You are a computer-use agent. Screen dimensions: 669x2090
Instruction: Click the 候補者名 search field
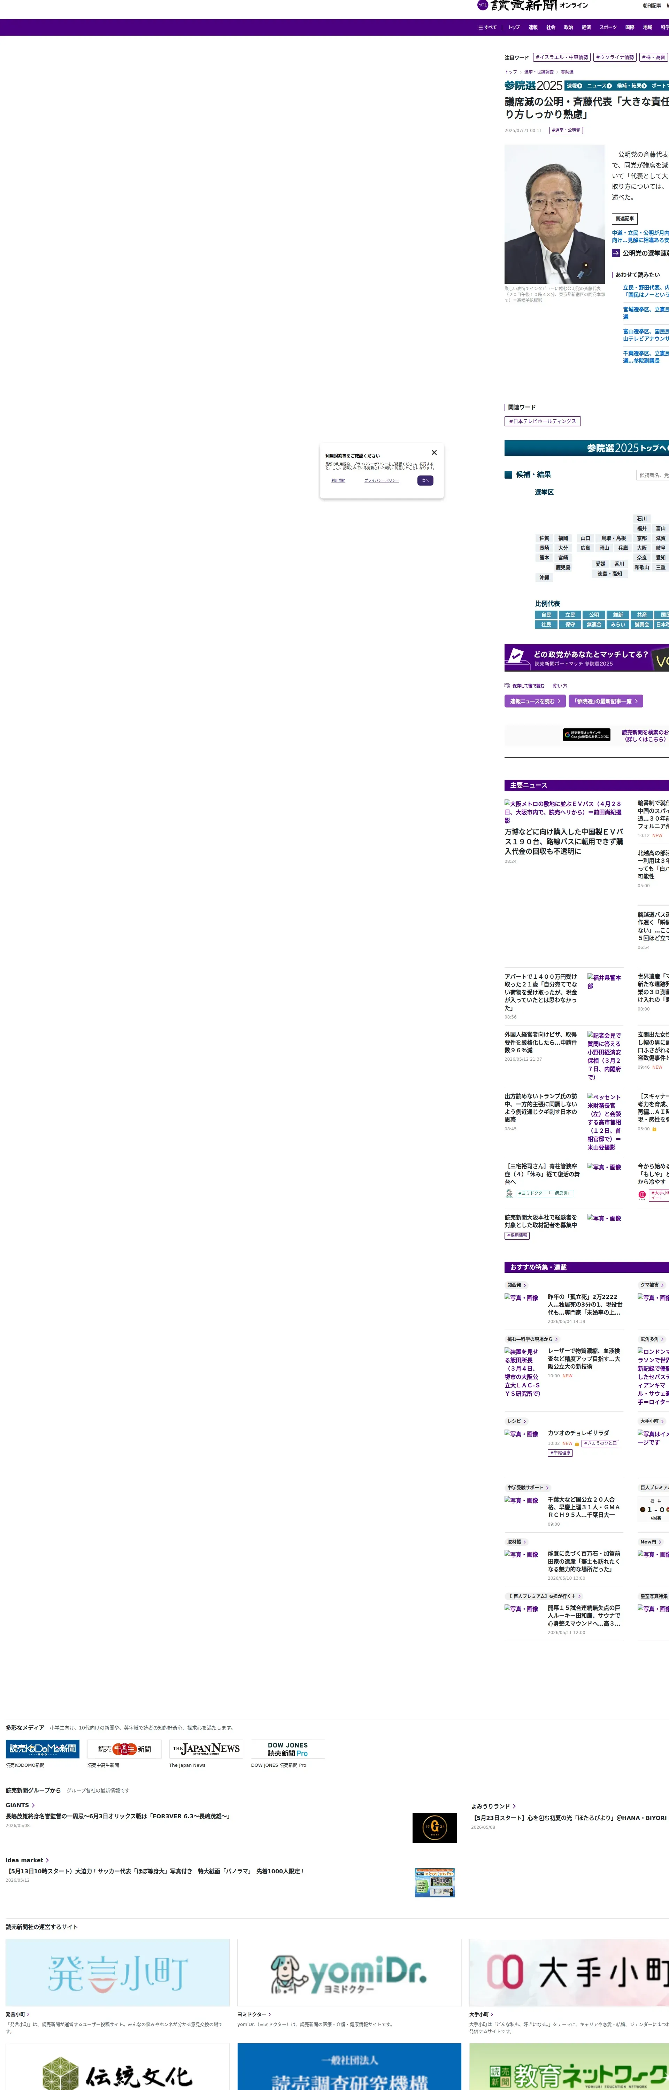653,475
